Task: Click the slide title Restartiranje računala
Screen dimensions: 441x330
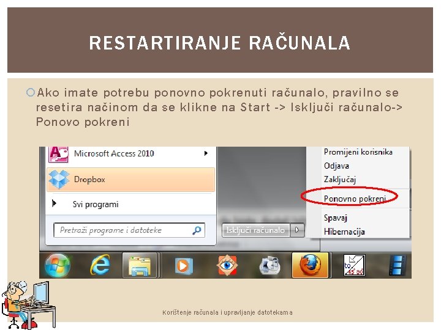Action: click(220, 43)
